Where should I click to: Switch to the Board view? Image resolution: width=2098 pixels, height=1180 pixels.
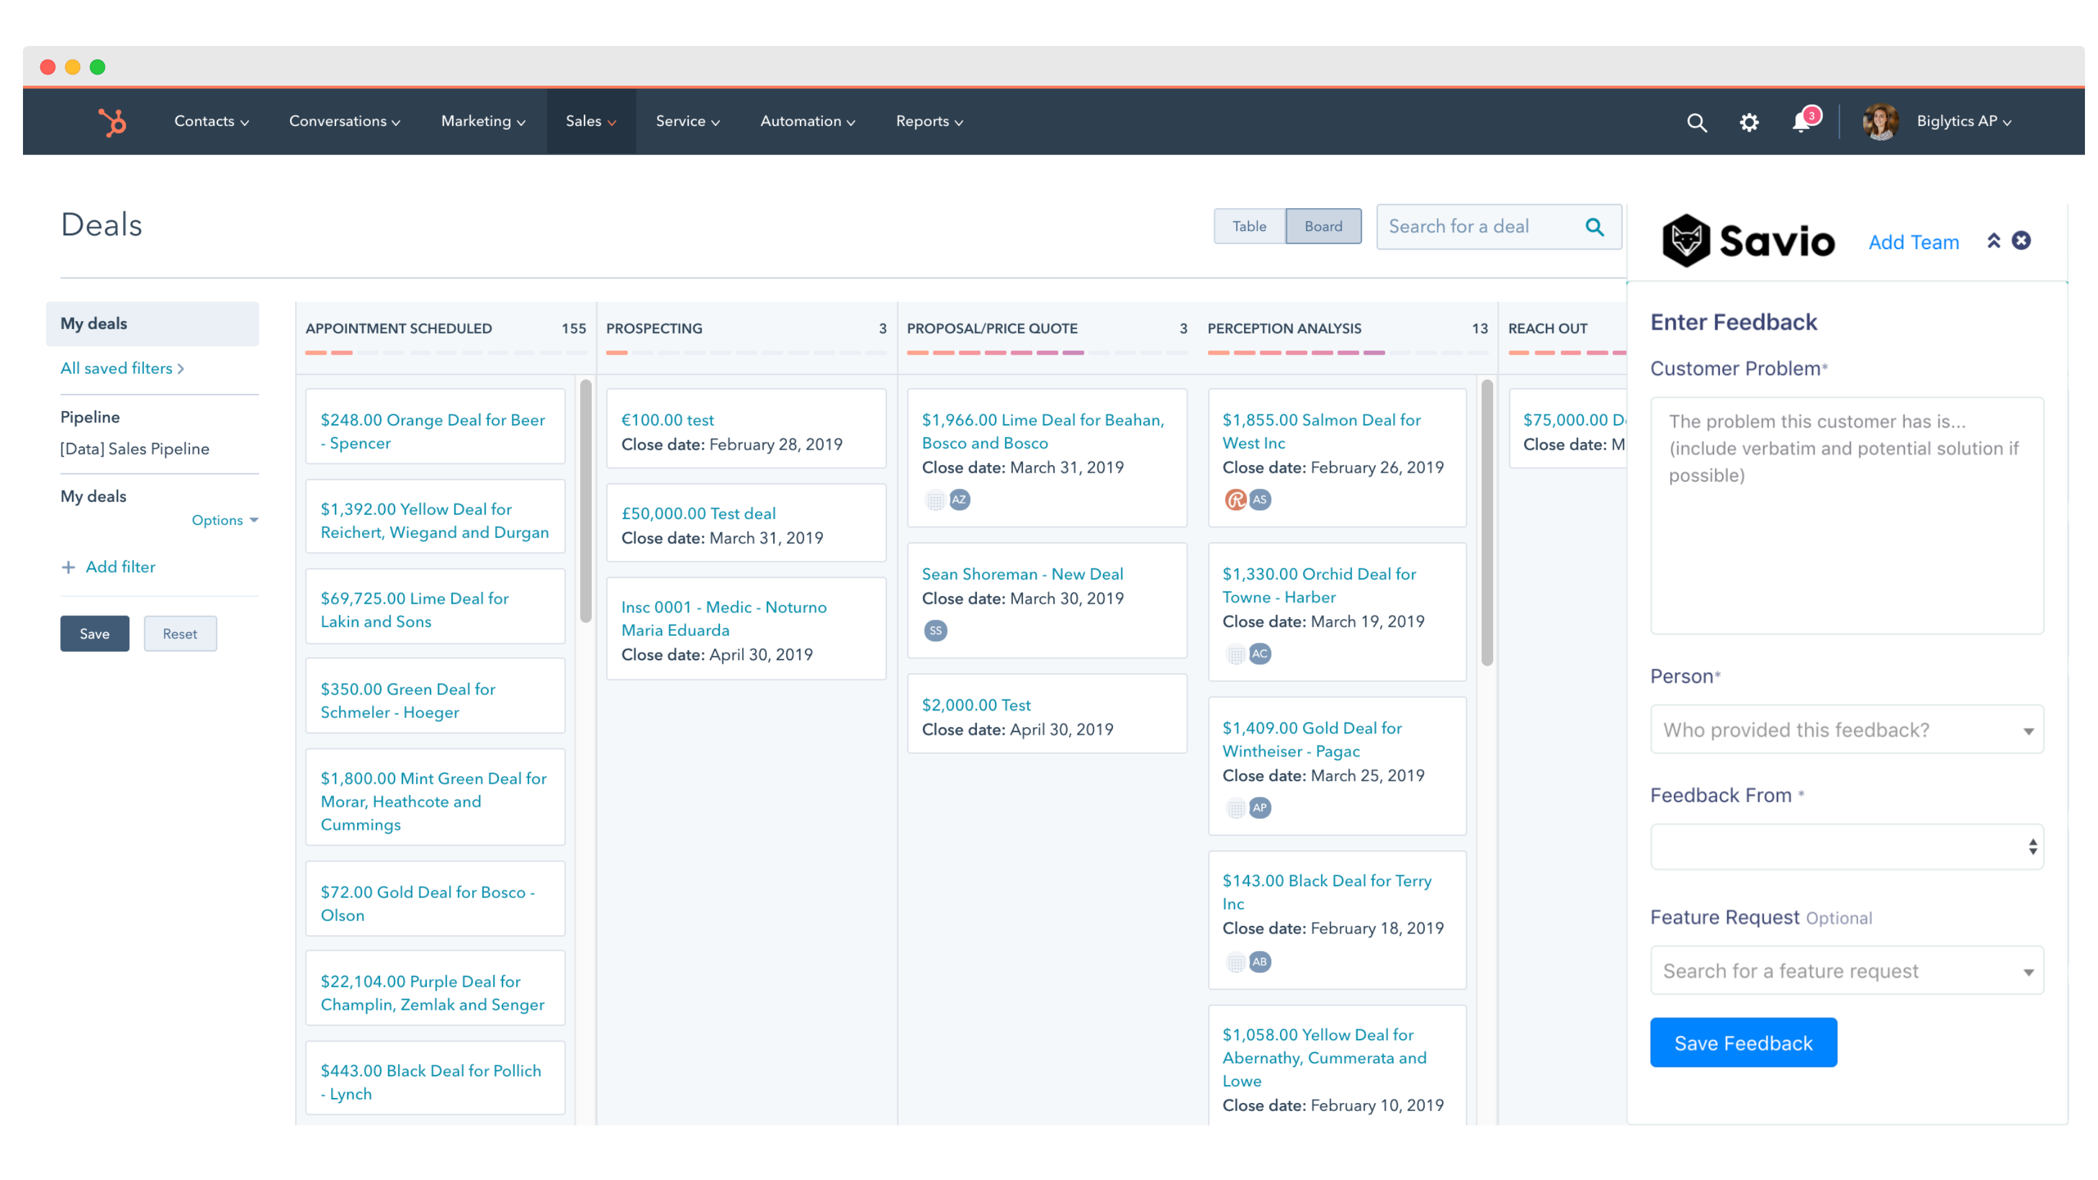(1323, 227)
